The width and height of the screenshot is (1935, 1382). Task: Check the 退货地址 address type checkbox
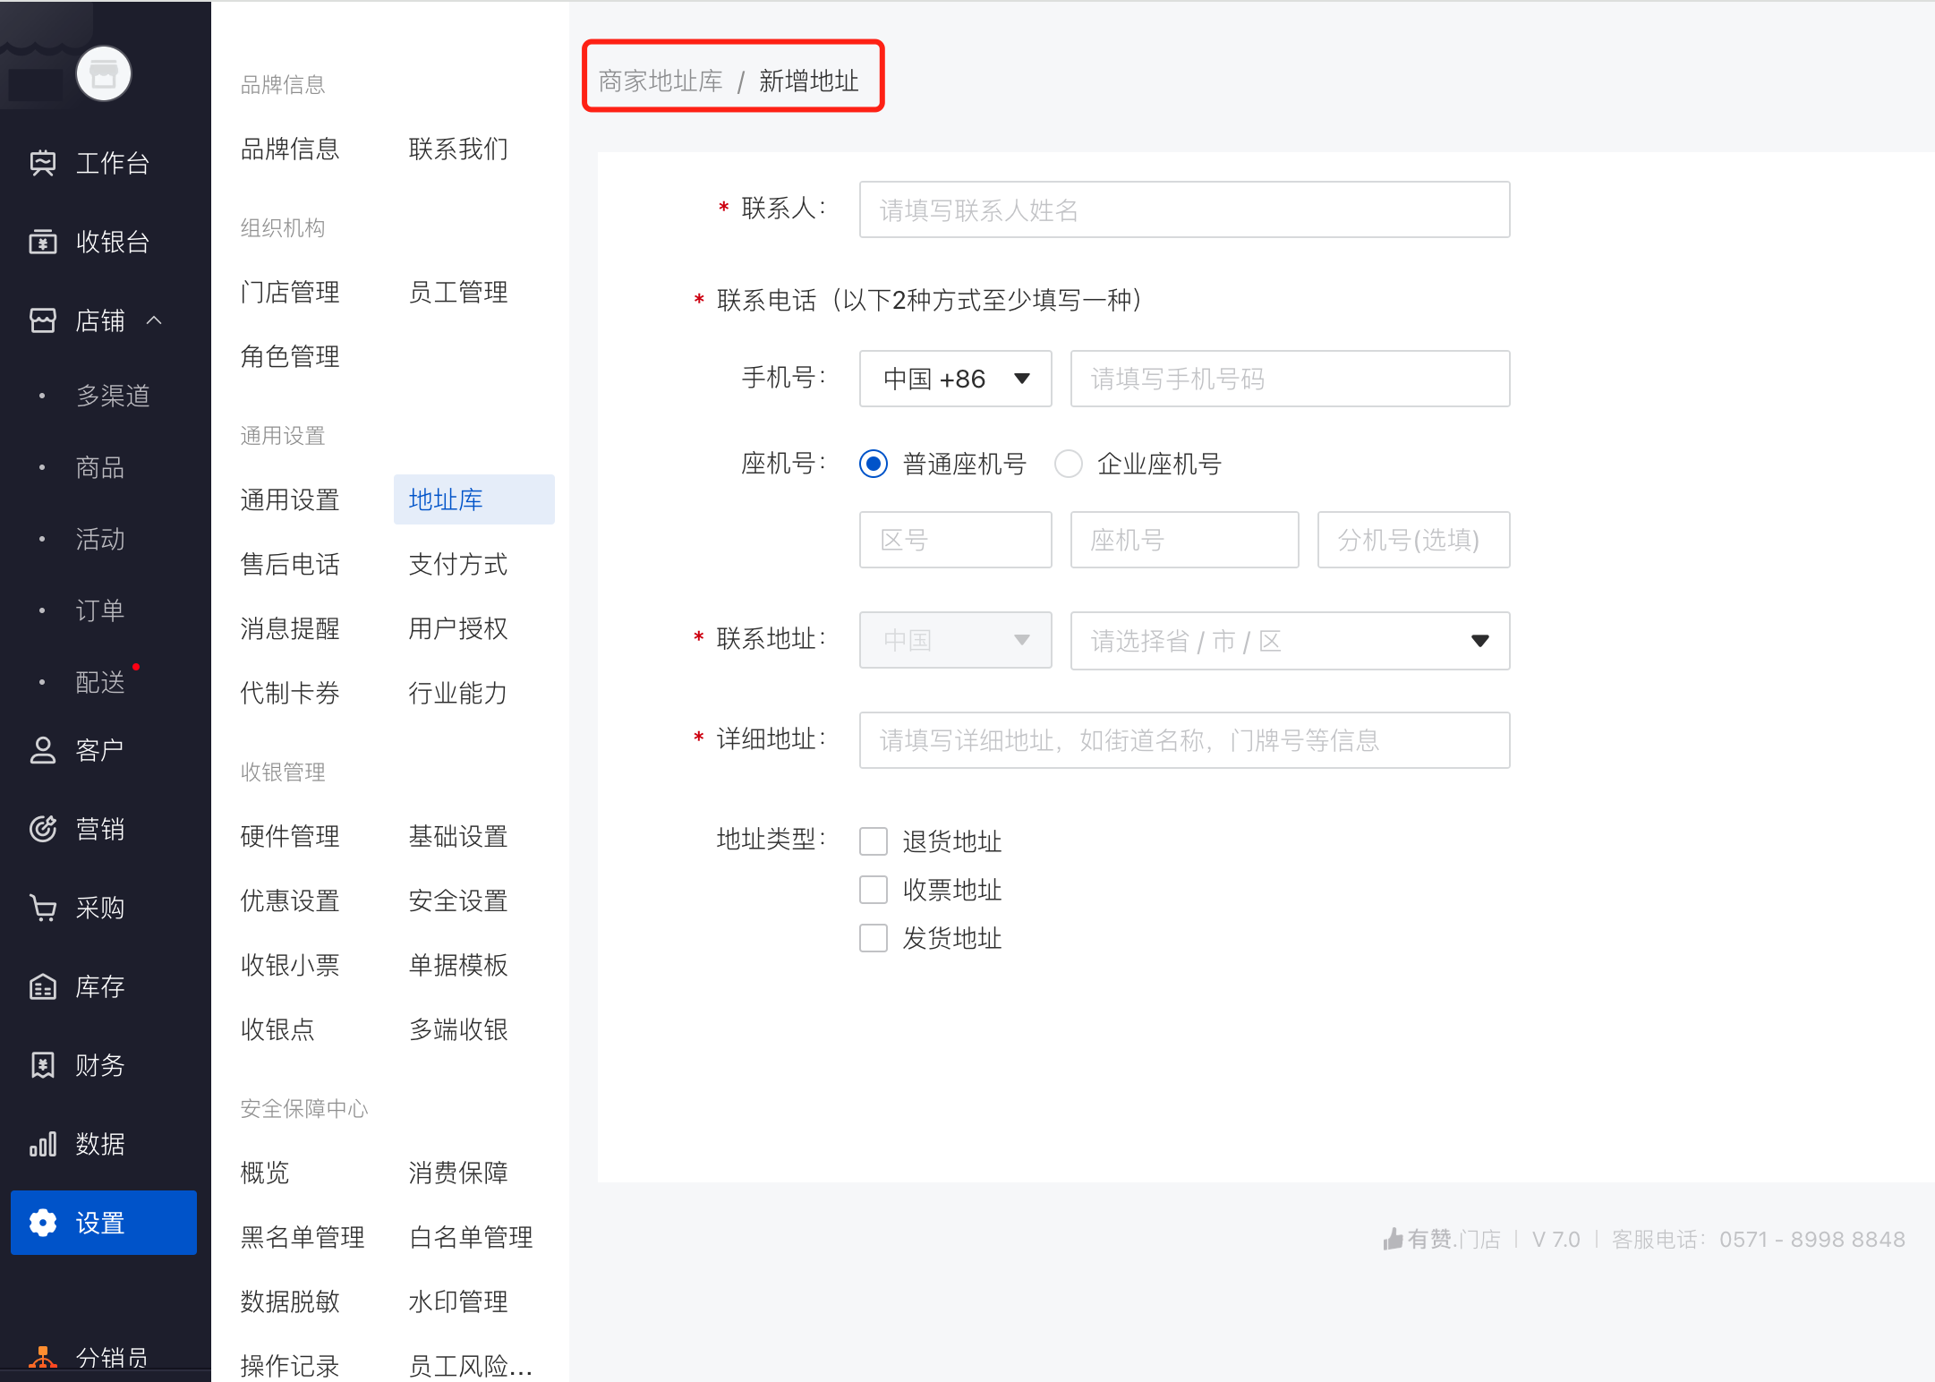tap(873, 840)
